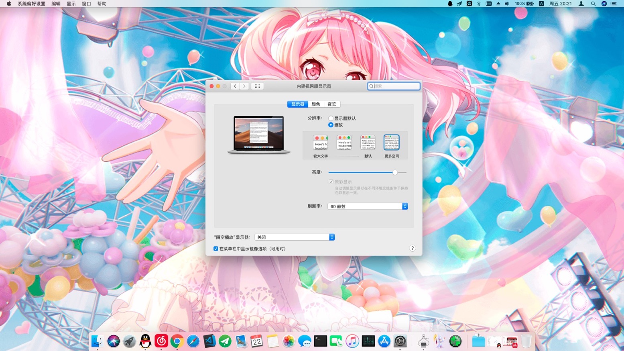Screen dimensions: 624x351
Task: Show all preferences grid button
Action: point(257,86)
